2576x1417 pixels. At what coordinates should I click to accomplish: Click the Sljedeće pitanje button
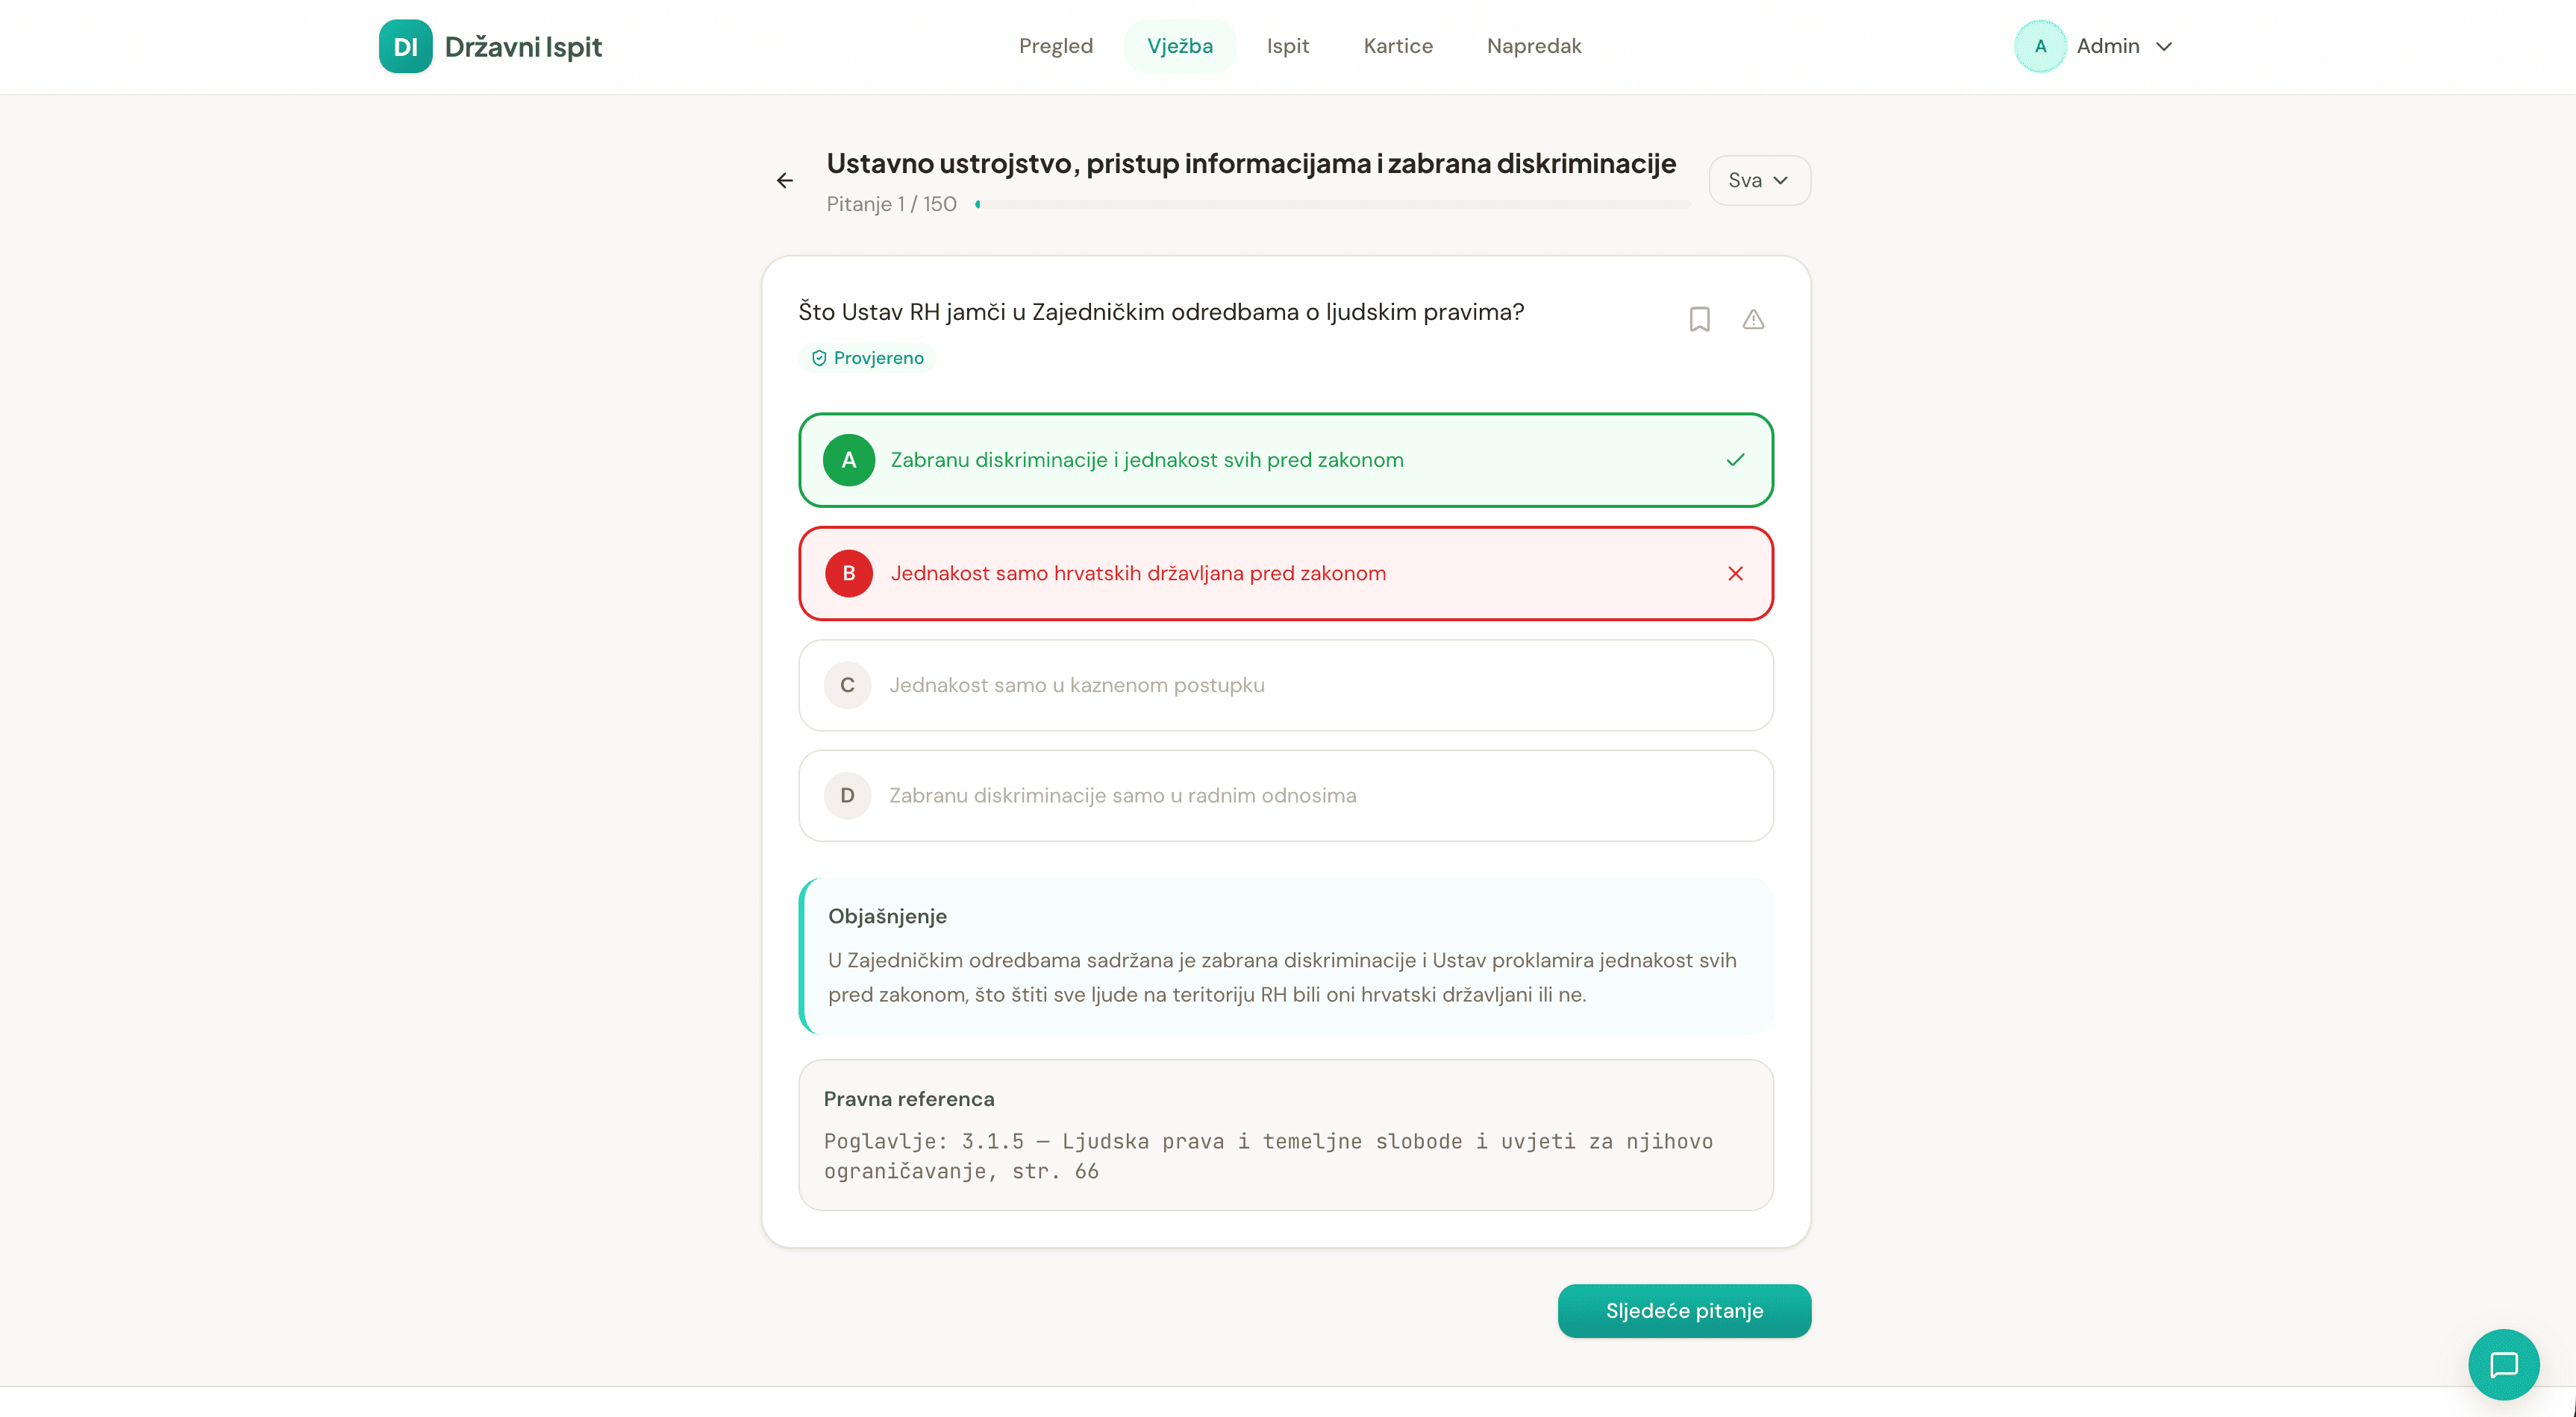point(1684,1310)
